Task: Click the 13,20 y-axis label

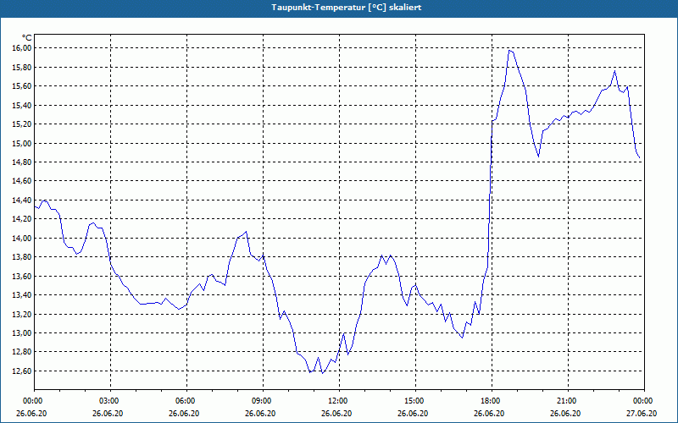Action: coord(22,314)
